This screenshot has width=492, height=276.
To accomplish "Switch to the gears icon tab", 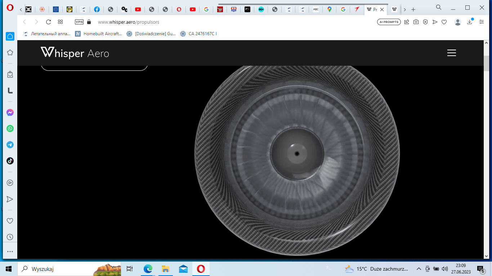I will (x=124, y=10).
